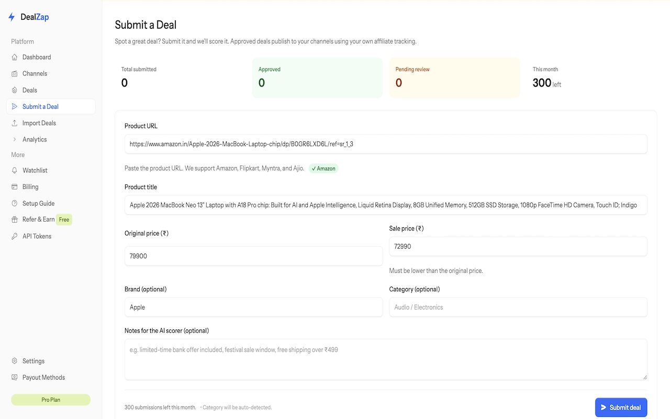Navigate to Watchlist

[x=51, y=170]
